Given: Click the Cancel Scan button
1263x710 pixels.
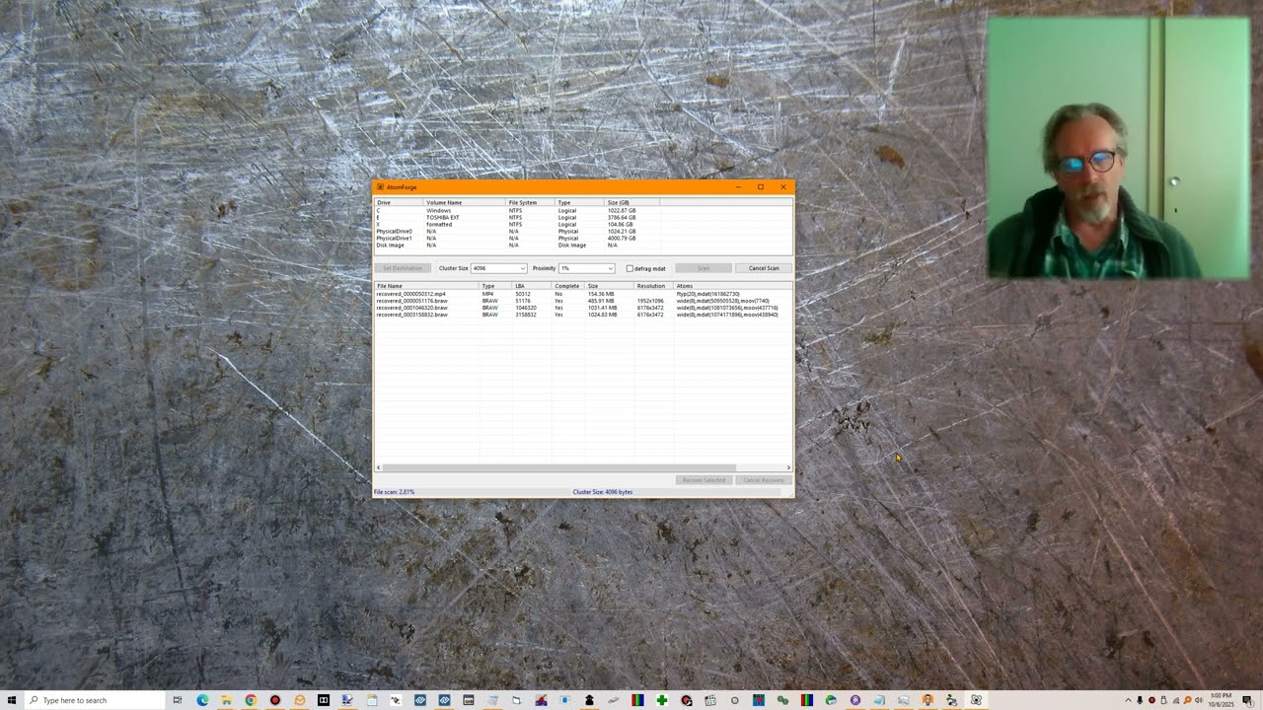Looking at the screenshot, I should coord(764,268).
